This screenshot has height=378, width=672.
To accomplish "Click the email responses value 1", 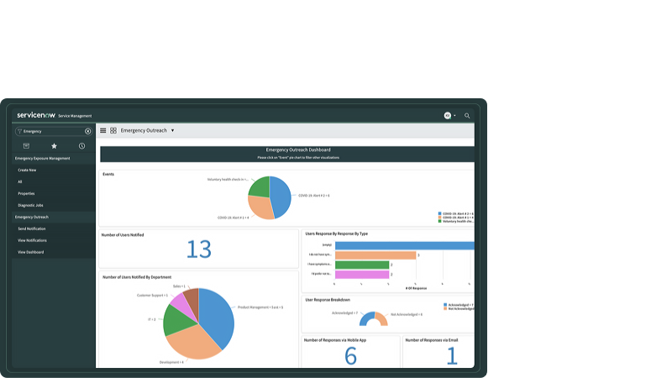I will (452, 356).
